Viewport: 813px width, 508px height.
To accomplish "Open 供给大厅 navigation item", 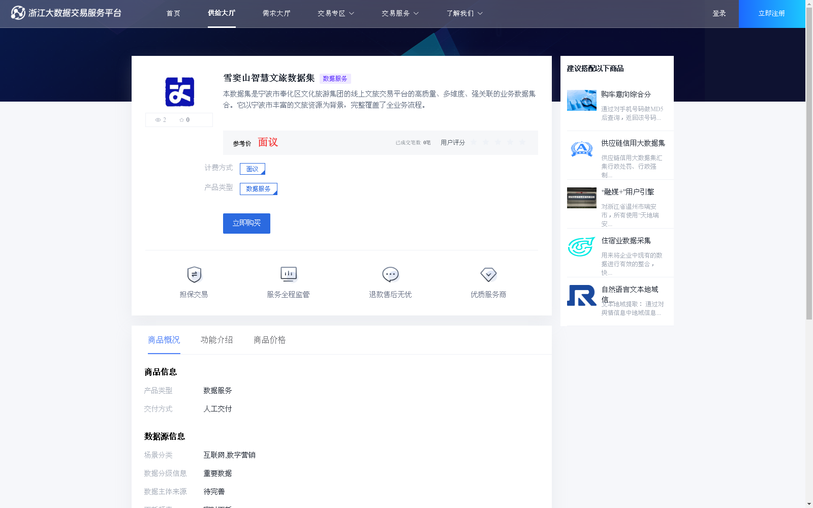I will (x=222, y=13).
